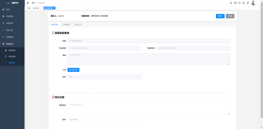Click the submitter name admin

pos(61,16)
